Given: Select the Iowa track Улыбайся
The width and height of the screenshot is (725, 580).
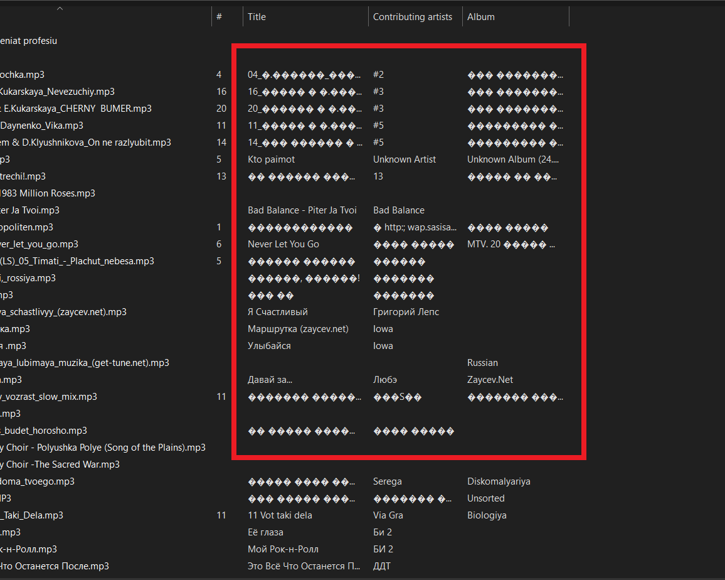Looking at the screenshot, I should (x=268, y=345).
